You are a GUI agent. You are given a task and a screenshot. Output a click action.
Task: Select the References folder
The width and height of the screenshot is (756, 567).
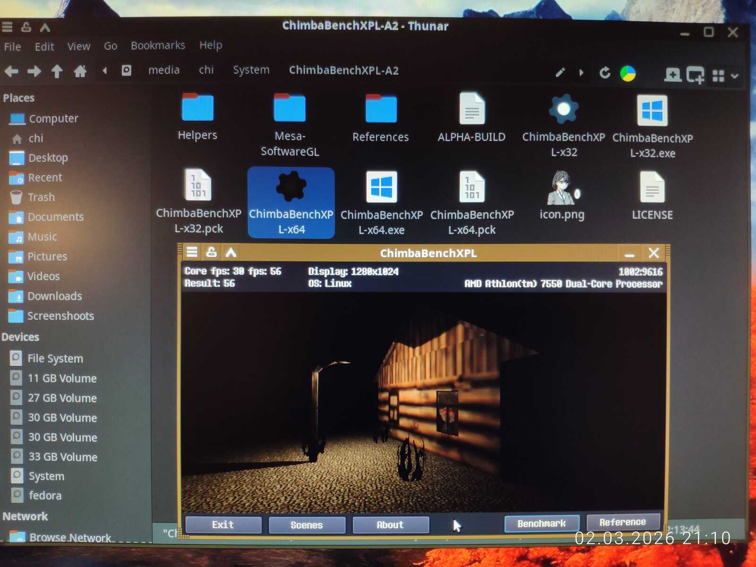click(381, 118)
